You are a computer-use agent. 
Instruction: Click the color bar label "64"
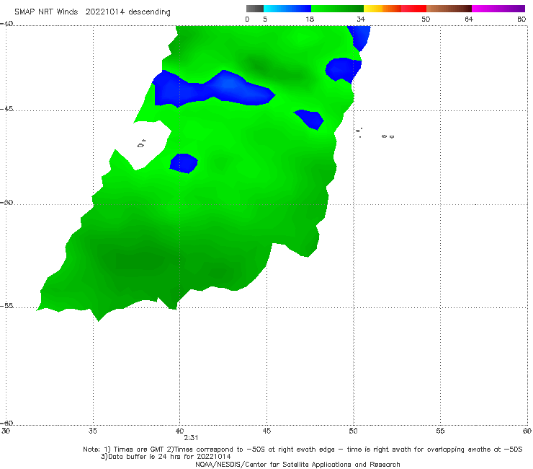pyautogui.click(x=469, y=19)
